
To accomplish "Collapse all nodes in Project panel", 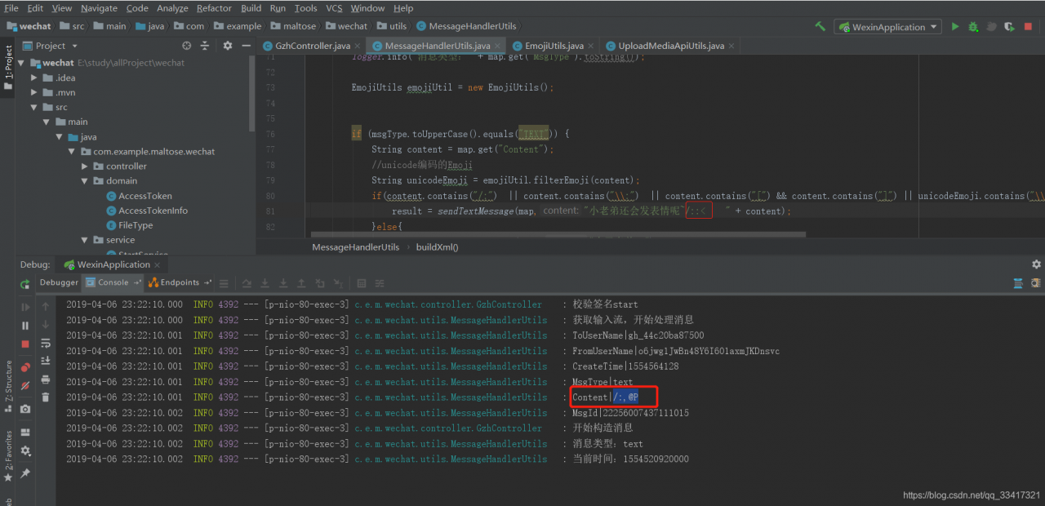I will click(206, 46).
